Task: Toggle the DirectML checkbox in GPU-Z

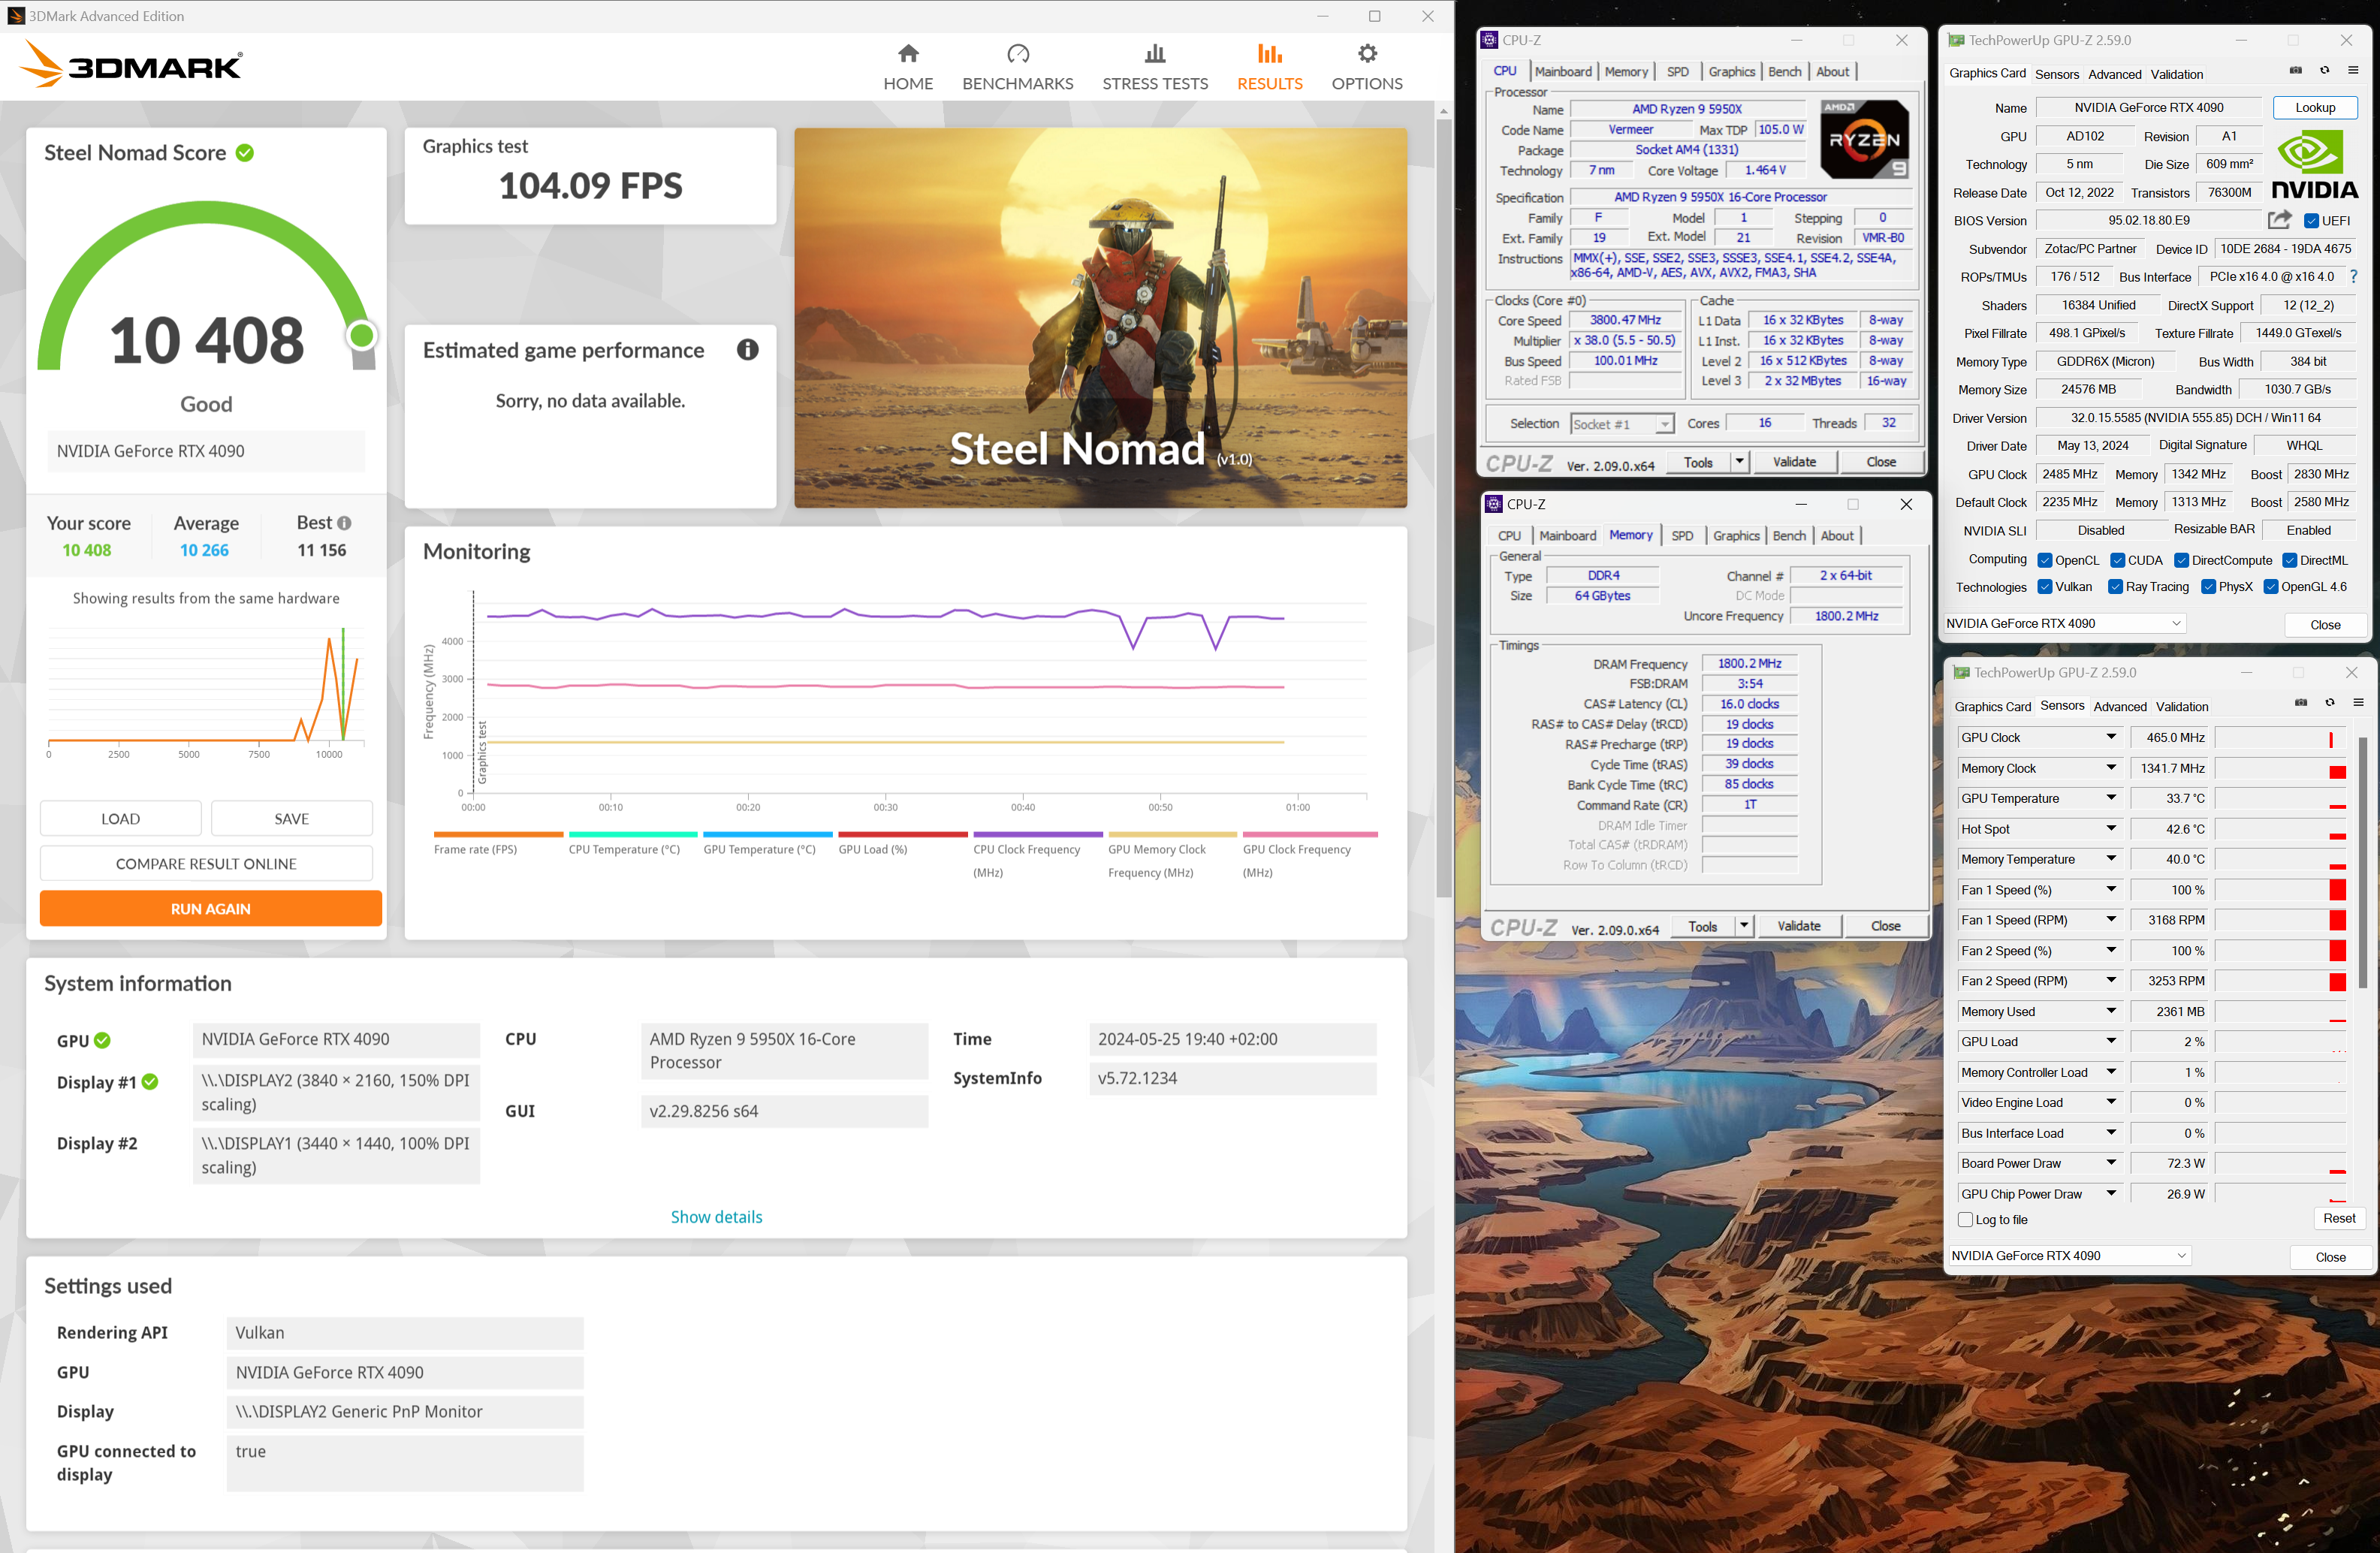Action: (2290, 561)
